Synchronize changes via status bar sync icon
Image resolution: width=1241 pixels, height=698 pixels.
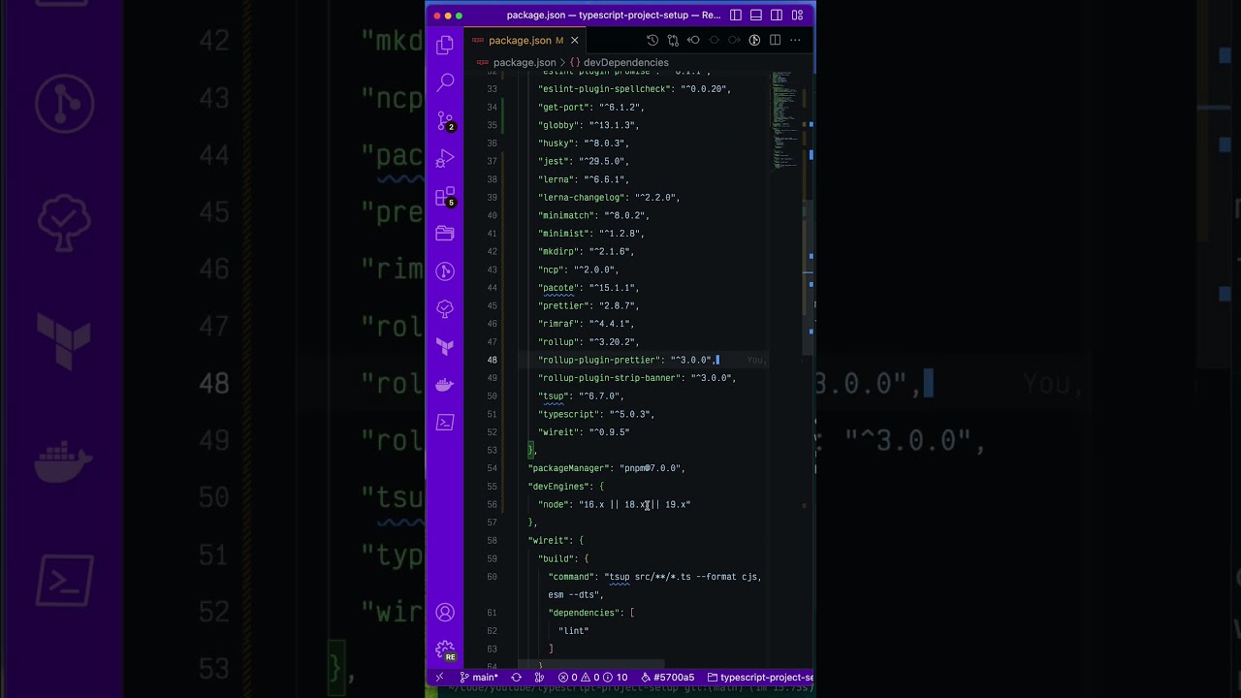coord(516,677)
